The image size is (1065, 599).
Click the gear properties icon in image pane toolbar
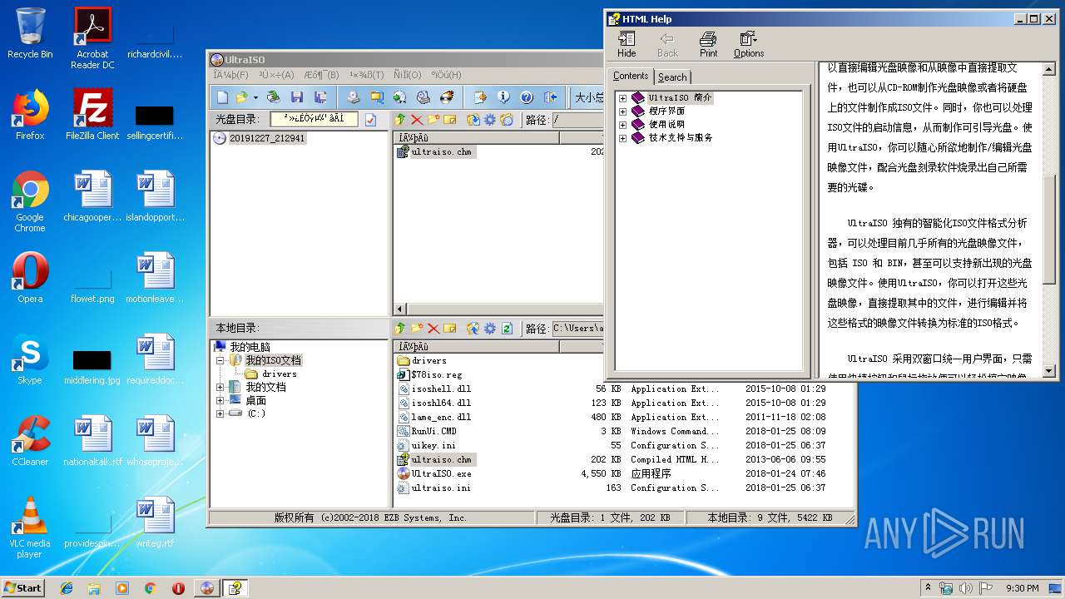tap(490, 120)
